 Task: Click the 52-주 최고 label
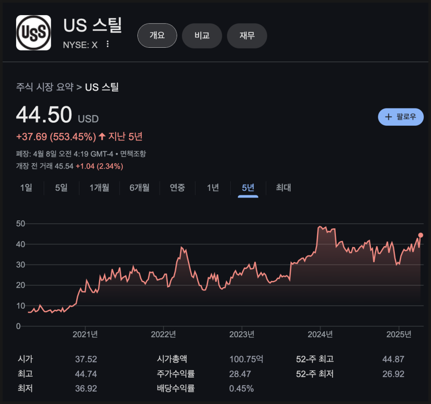click(x=315, y=359)
